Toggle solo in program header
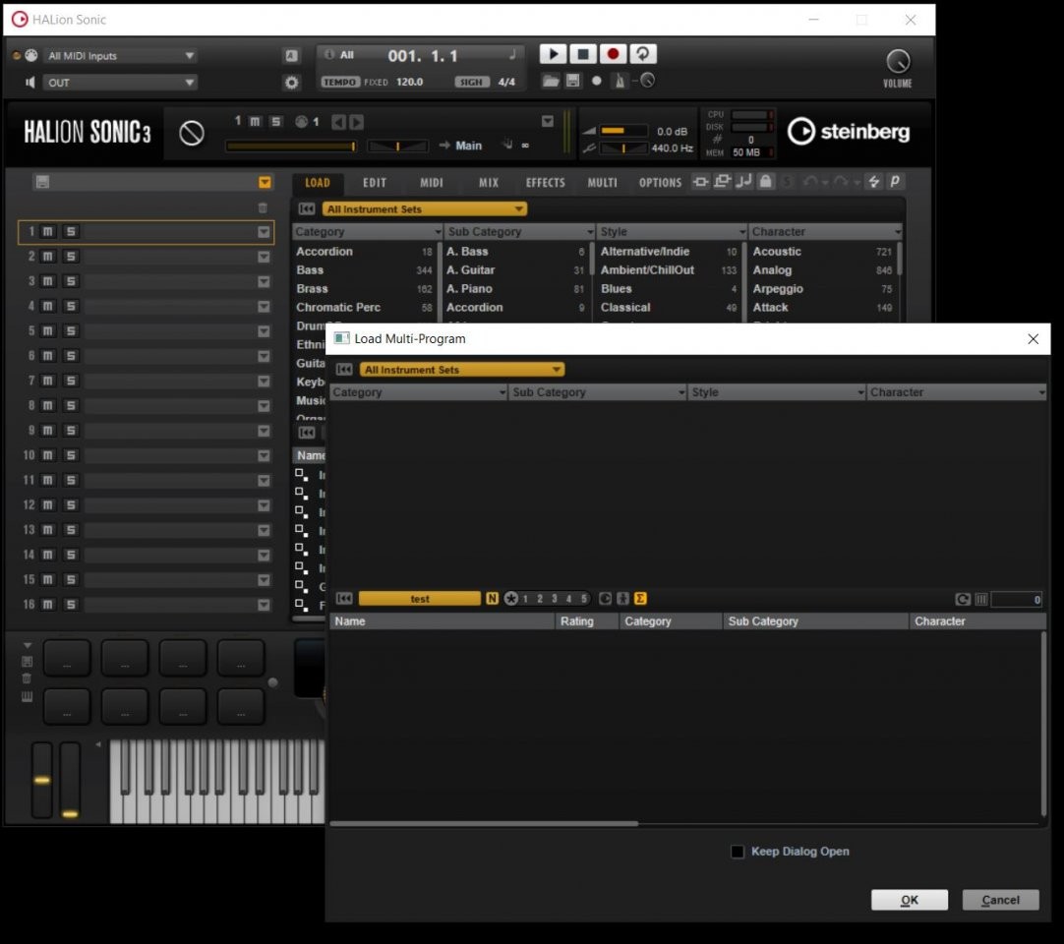Image resolution: width=1064 pixels, height=944 pixels. point(275,122)
